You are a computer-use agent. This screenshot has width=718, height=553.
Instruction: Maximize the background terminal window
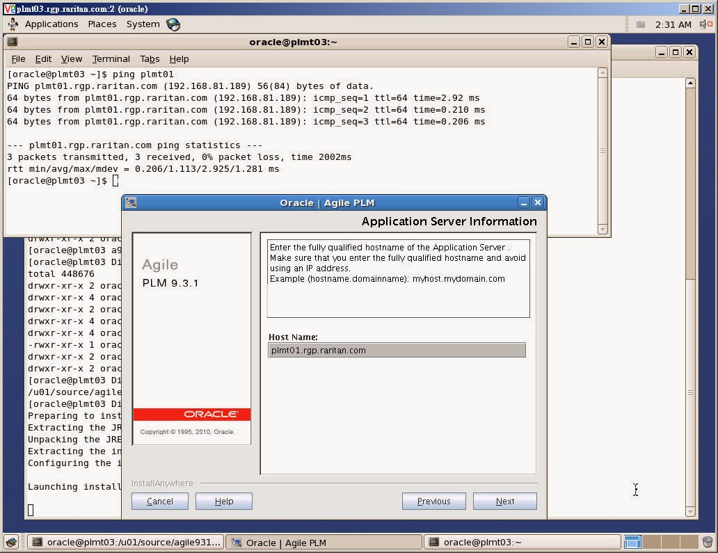point(676,52)
